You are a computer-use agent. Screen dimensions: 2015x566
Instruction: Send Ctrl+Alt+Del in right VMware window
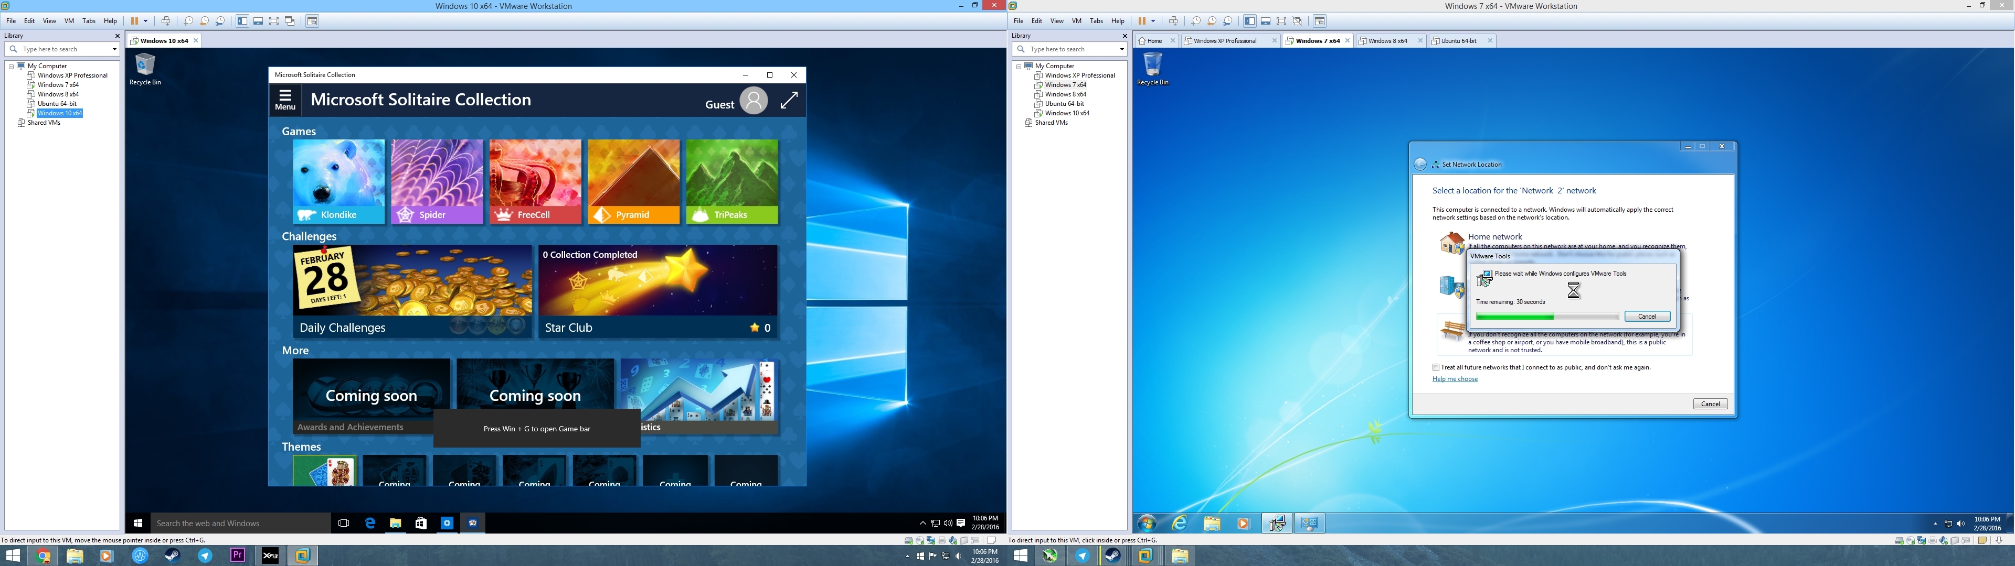(1173, 21)
